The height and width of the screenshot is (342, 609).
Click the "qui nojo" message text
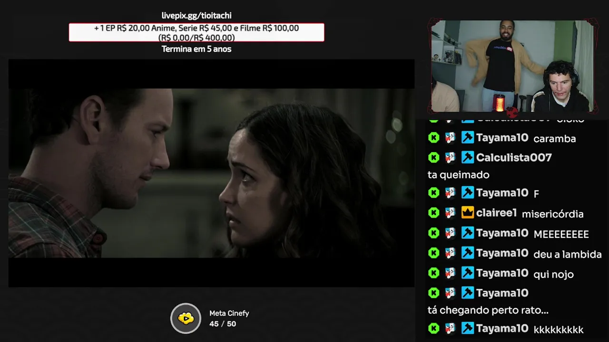(x=554, y=275)
